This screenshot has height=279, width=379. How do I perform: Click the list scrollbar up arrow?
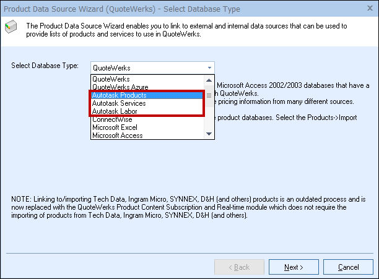[x=209, y=79]
